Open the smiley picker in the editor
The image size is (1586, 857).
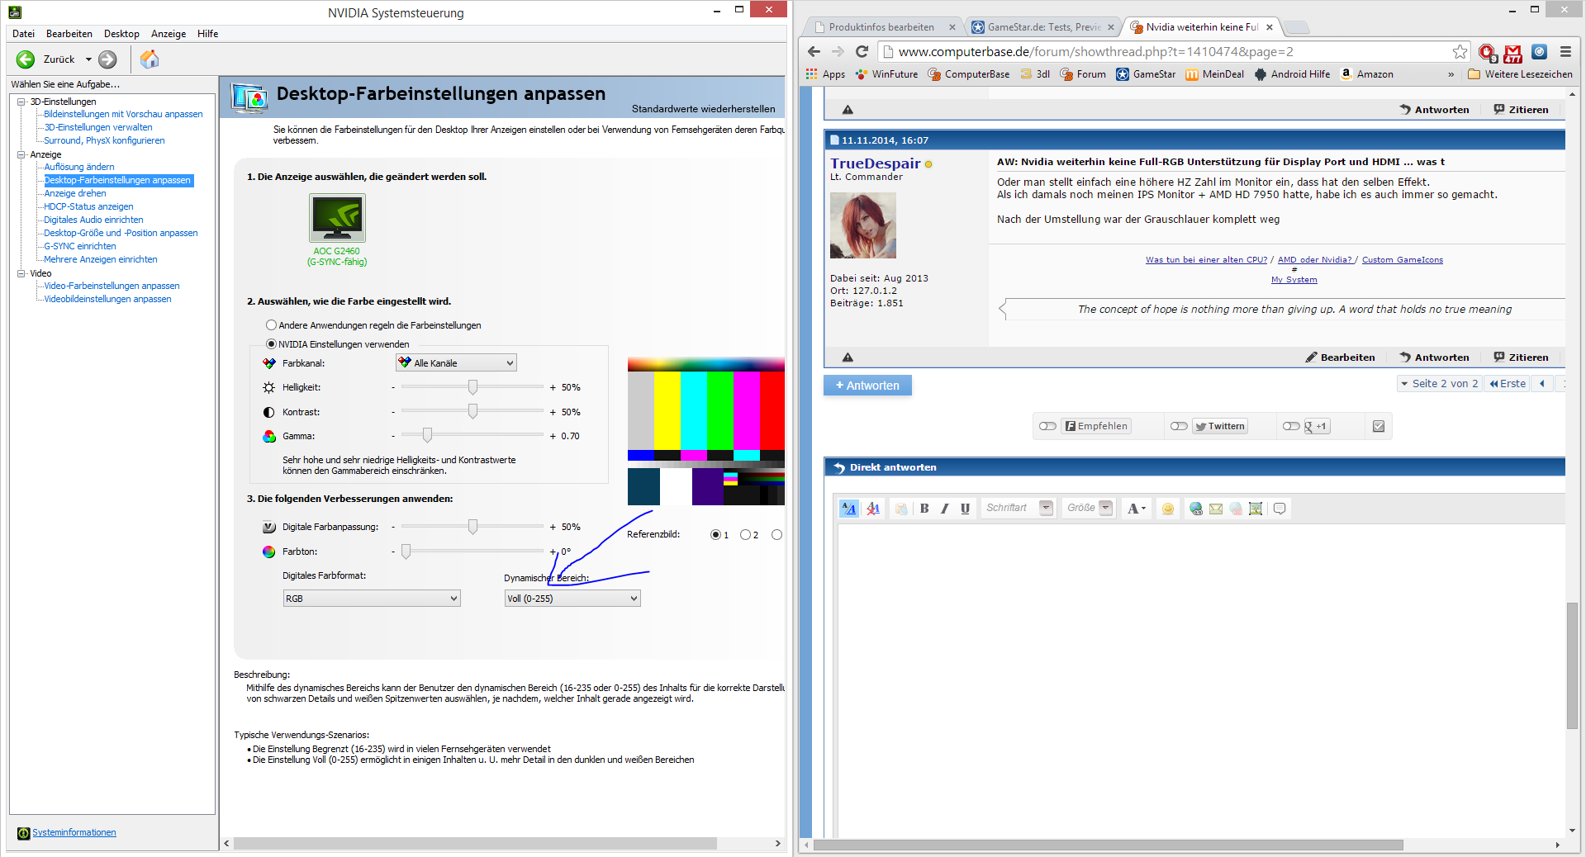(x=1168, y=509)
